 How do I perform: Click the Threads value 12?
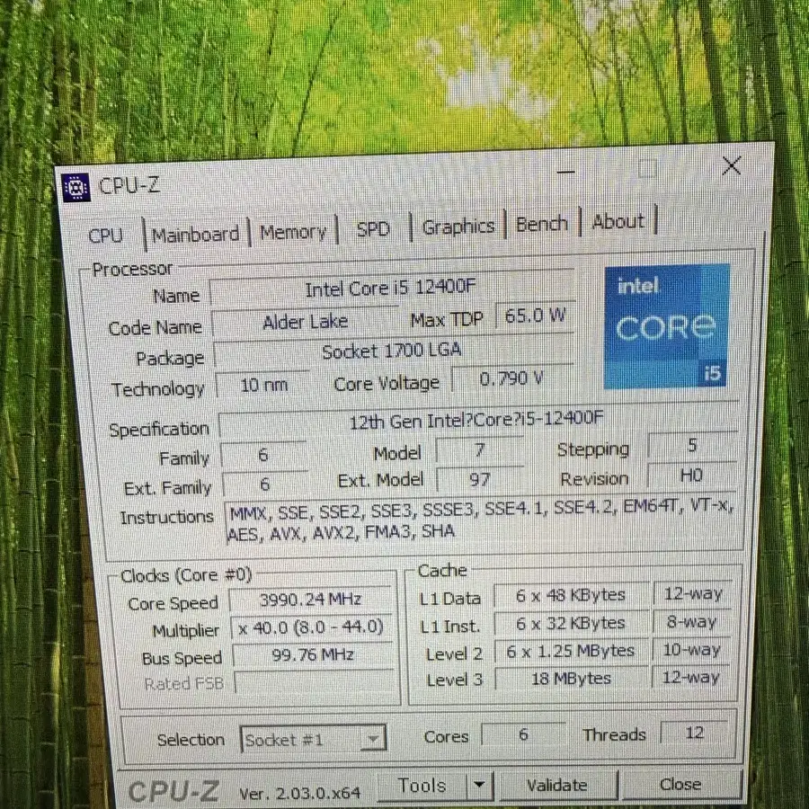pyautogui.click(x=695, y=733)
